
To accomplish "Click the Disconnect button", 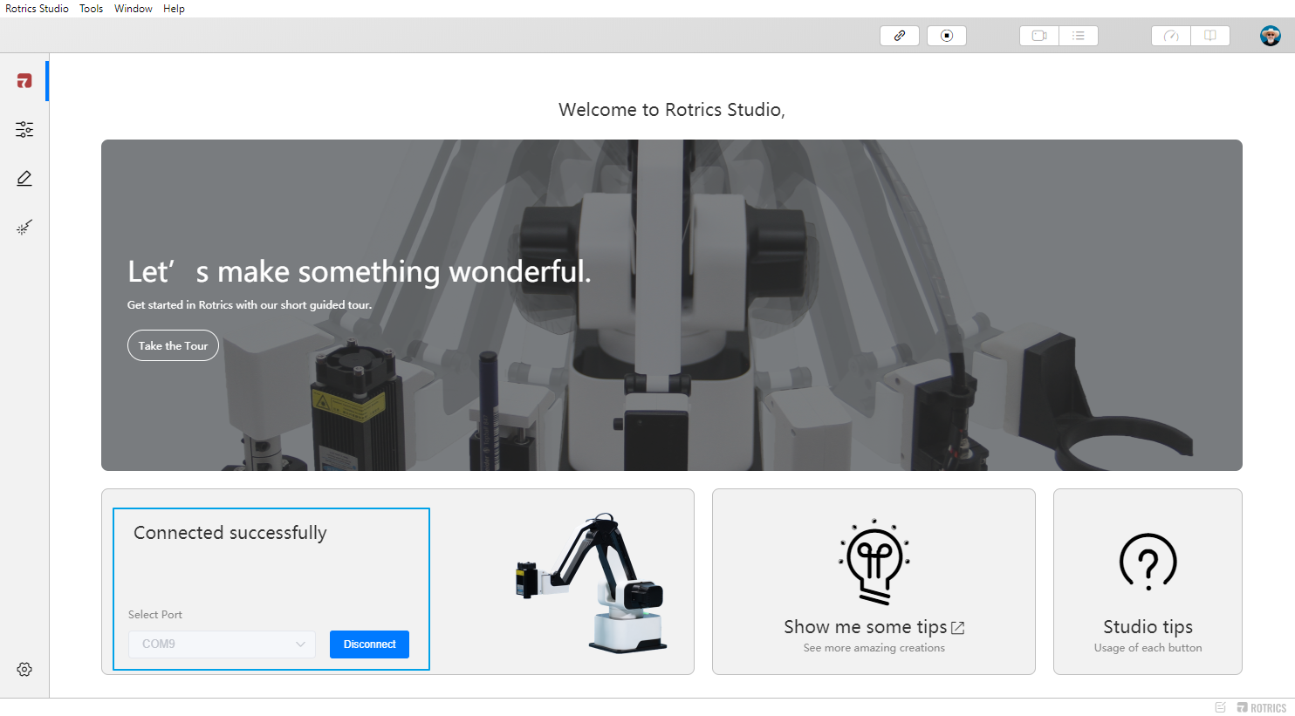I will tap(369, 644).
